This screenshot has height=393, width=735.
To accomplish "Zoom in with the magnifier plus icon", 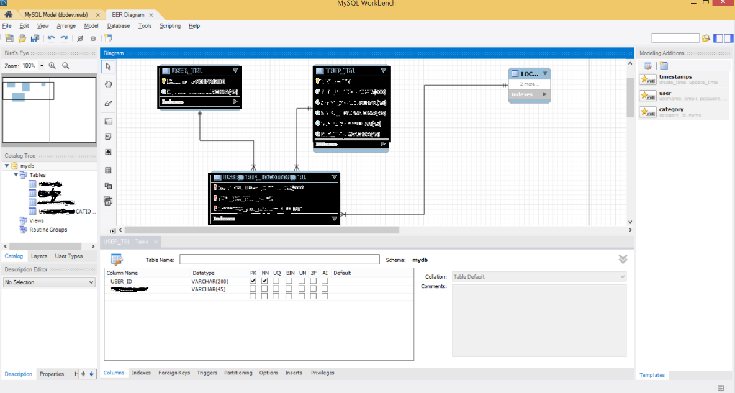I will (52, 65).
